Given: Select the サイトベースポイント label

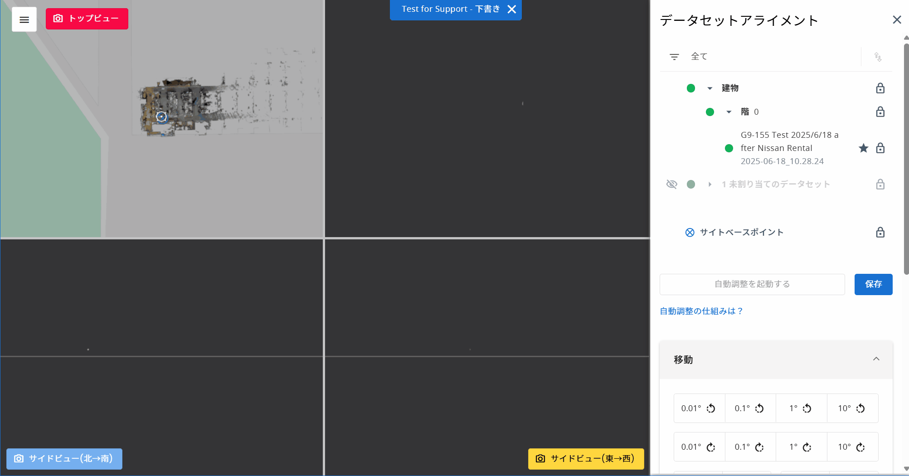Looking at the screenshot, I should click(x=742, y=232).
